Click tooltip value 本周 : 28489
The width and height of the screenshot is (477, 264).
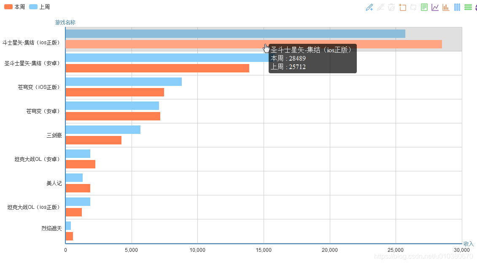coord(288,59)
